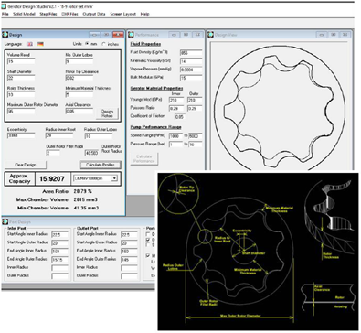Open the capacity units Lit/Min/1000rpm dropdown

click(x=95, y=178)
